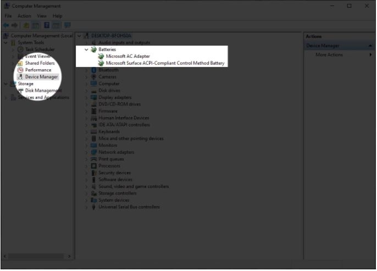Click the Cameras category icon

(x=93, y=77)
